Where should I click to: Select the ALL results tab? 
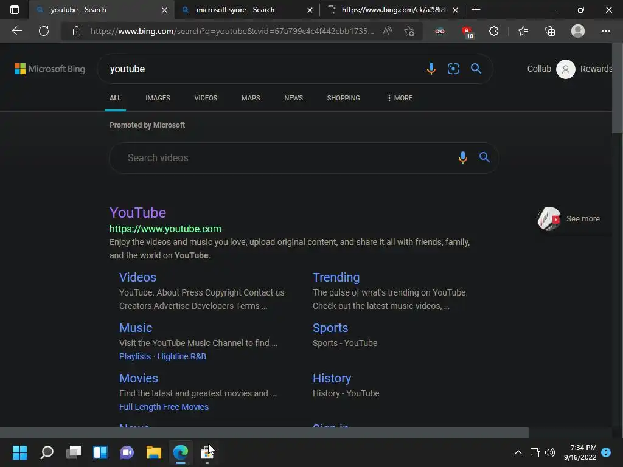(115, 98)
